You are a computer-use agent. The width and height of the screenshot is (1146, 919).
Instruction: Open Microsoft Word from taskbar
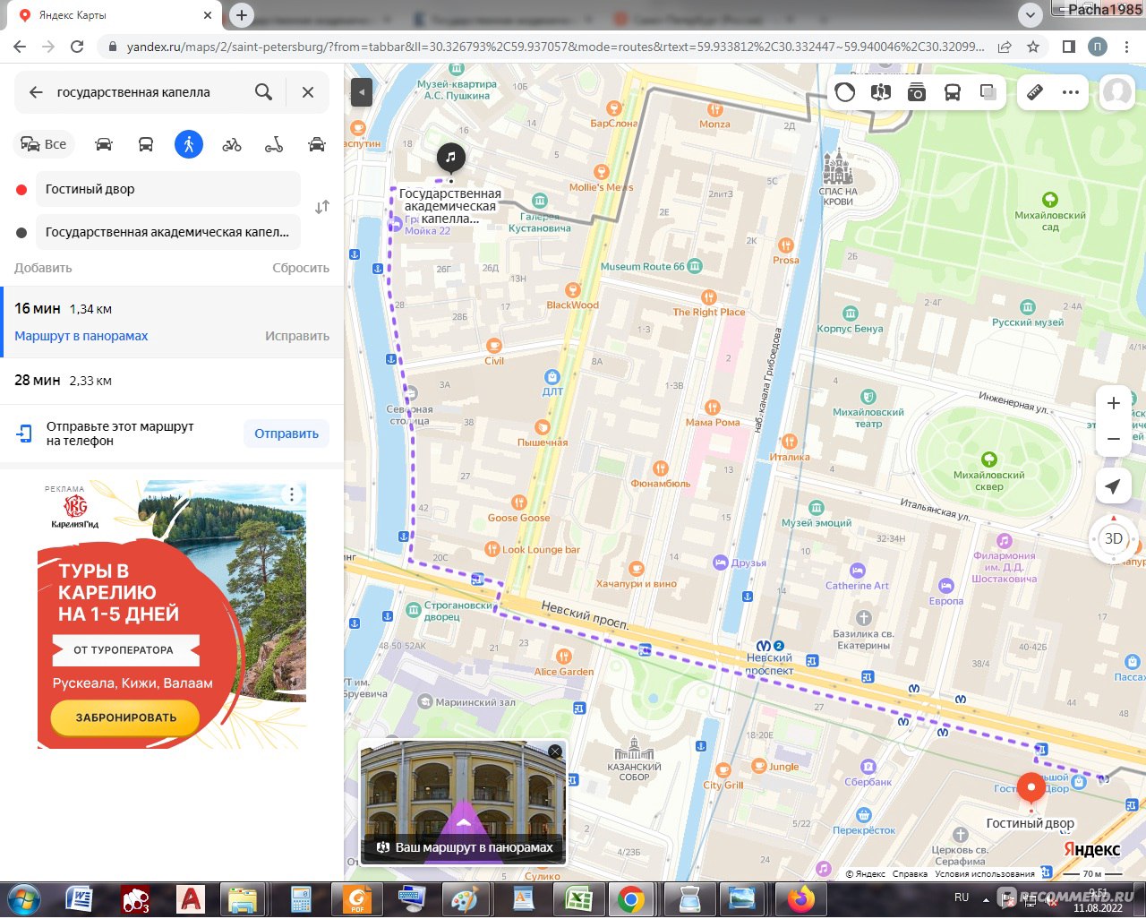80,898
